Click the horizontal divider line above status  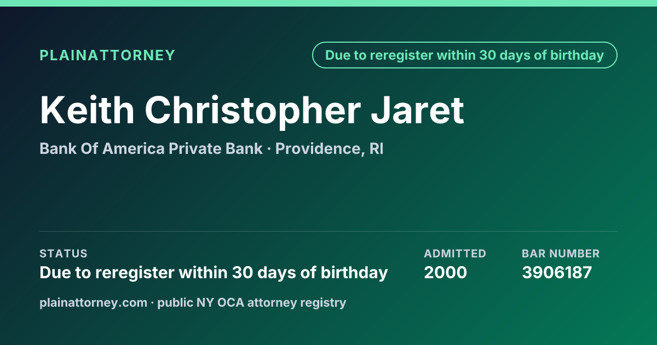click(328, 231)
